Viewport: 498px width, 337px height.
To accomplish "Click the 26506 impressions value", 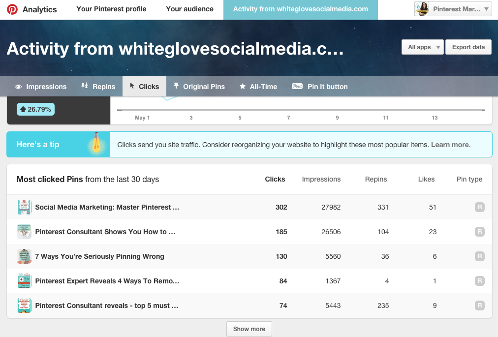I will tap(331, 232).
